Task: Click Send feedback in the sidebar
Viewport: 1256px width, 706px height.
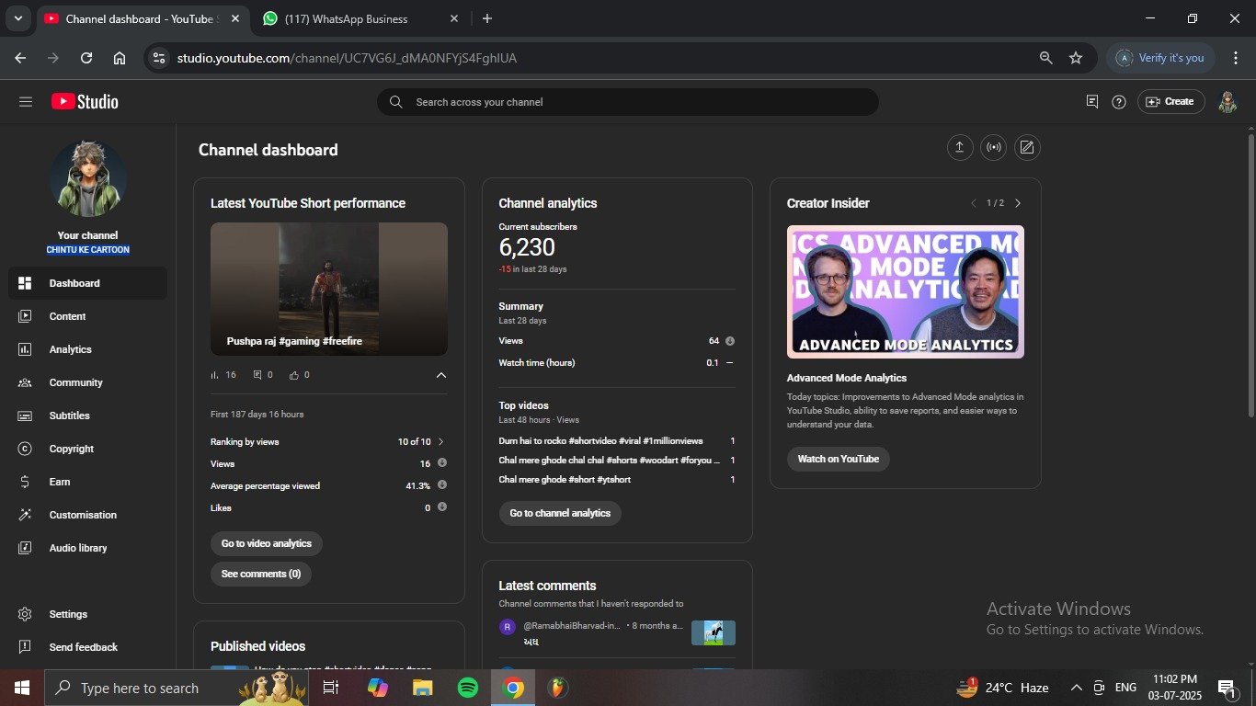Action: pyautogui.click(x=87, y=647)
